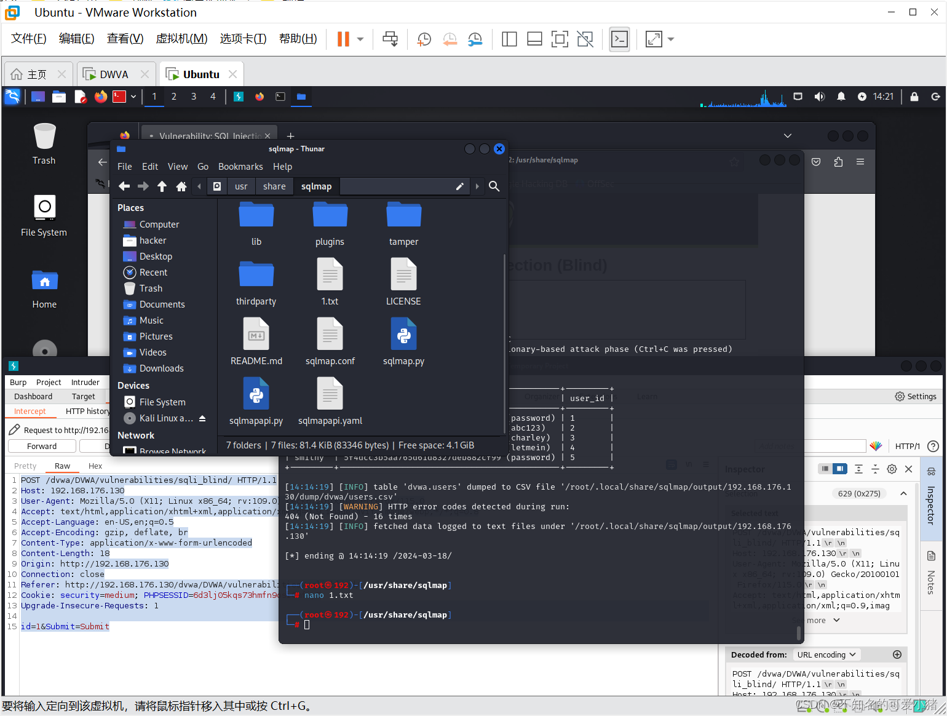Open the Thunar Bookmarks menu

point(240,167)
